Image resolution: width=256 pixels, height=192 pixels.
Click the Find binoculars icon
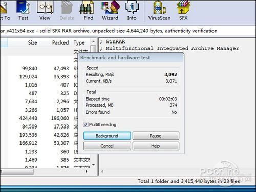[x=88, y=11]
